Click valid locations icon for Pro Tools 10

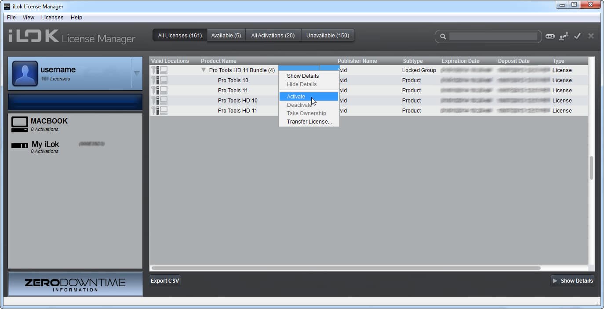[x=159, y=80]
